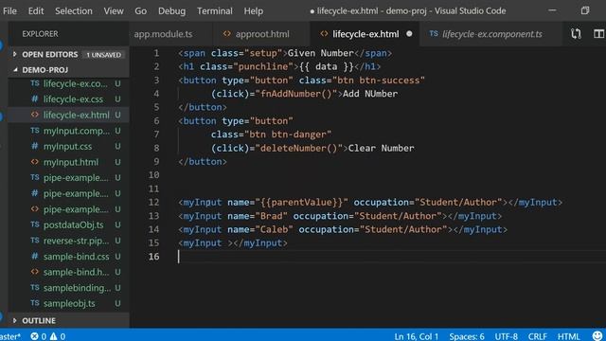Expand the Outline section
This screenshot has width=606, height=341.
[68, 320]
